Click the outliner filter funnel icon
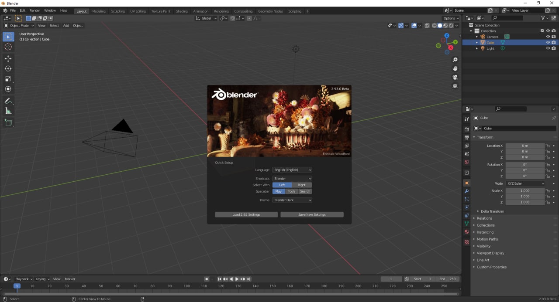Image resolution: width=559 pixels, height=302 pixels. [543, 18]
